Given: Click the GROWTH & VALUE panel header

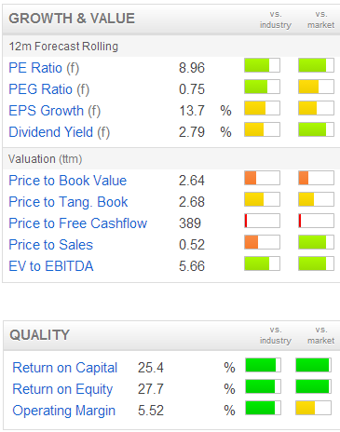Looking at the screenshot, I should click(171, 19).
